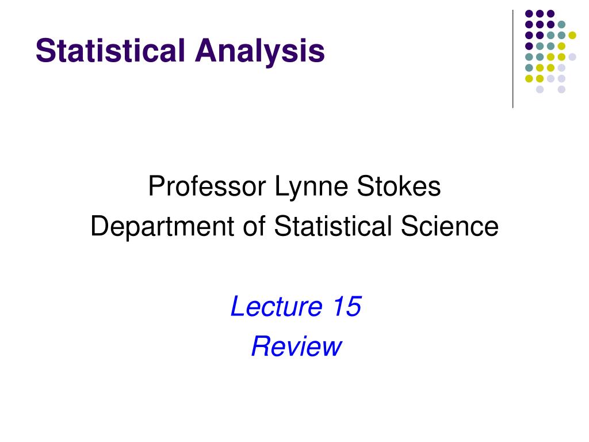Click the blue number '15'
Screen dimensions: 589x442
tap(347, 306)
